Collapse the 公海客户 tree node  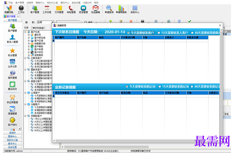click(x=25, y=93)
